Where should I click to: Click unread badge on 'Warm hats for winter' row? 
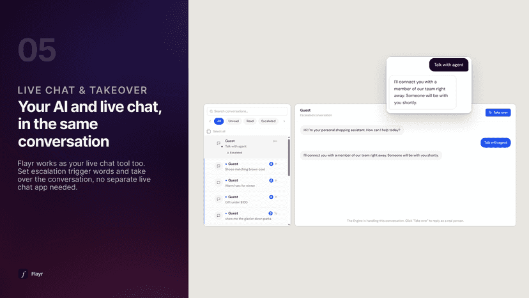click(271, 180)
